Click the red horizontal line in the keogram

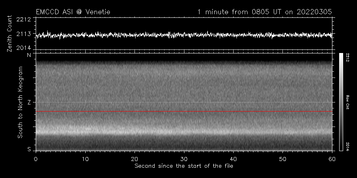tap(184, 112)
